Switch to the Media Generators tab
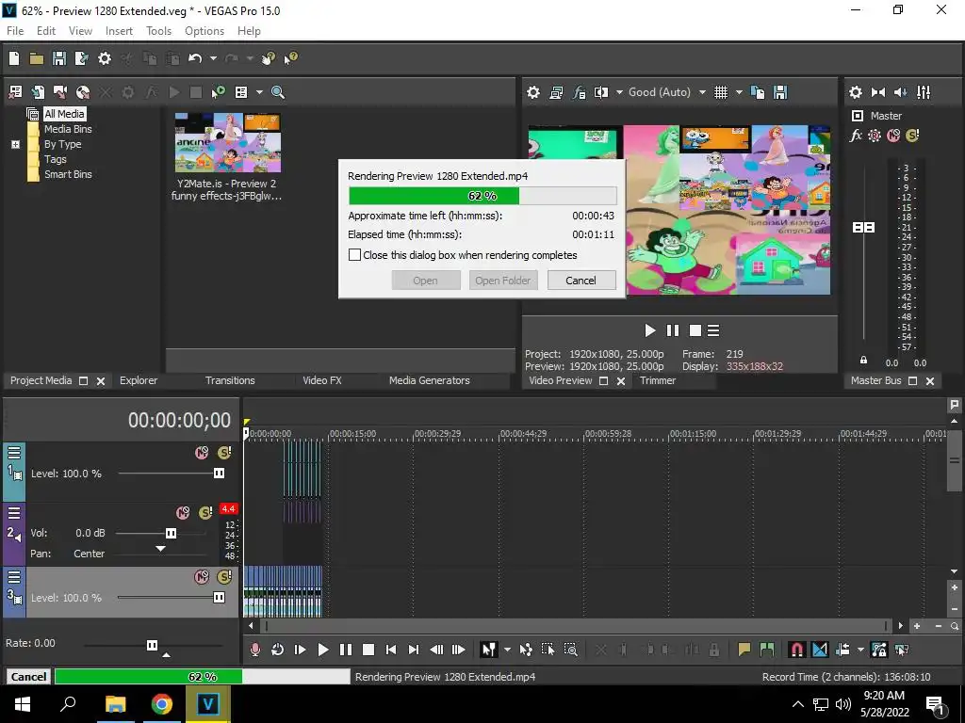965x723 pixels. coord(430,380)
